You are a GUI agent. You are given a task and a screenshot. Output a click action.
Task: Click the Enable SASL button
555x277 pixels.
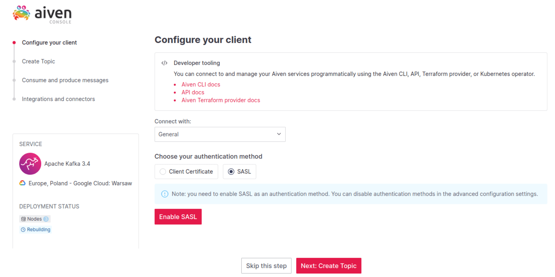[178, 217]
